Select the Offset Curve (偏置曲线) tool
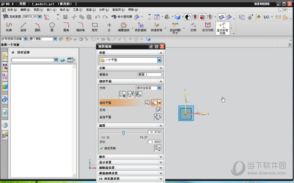Screen dimensions: 294x183 tap(123, 27)
